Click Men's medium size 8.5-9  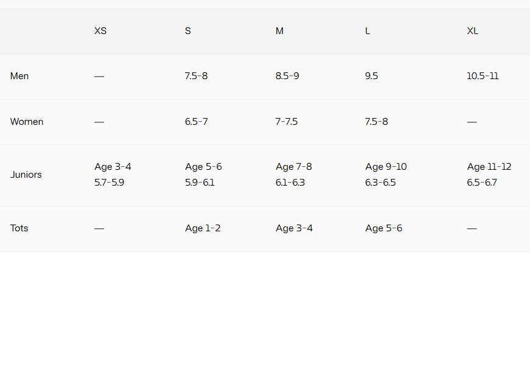tap(287, 76)
